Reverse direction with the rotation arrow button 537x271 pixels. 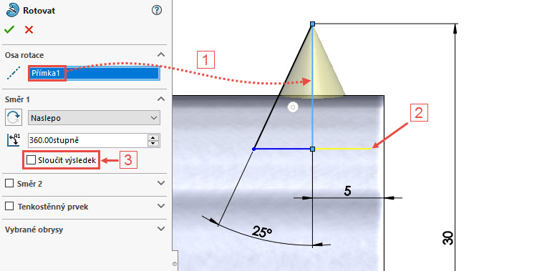(x=14, y=118)
